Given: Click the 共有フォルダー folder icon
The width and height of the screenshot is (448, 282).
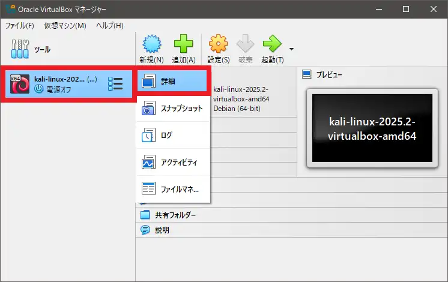Looking at the screenshot, I should coord(145,215).
